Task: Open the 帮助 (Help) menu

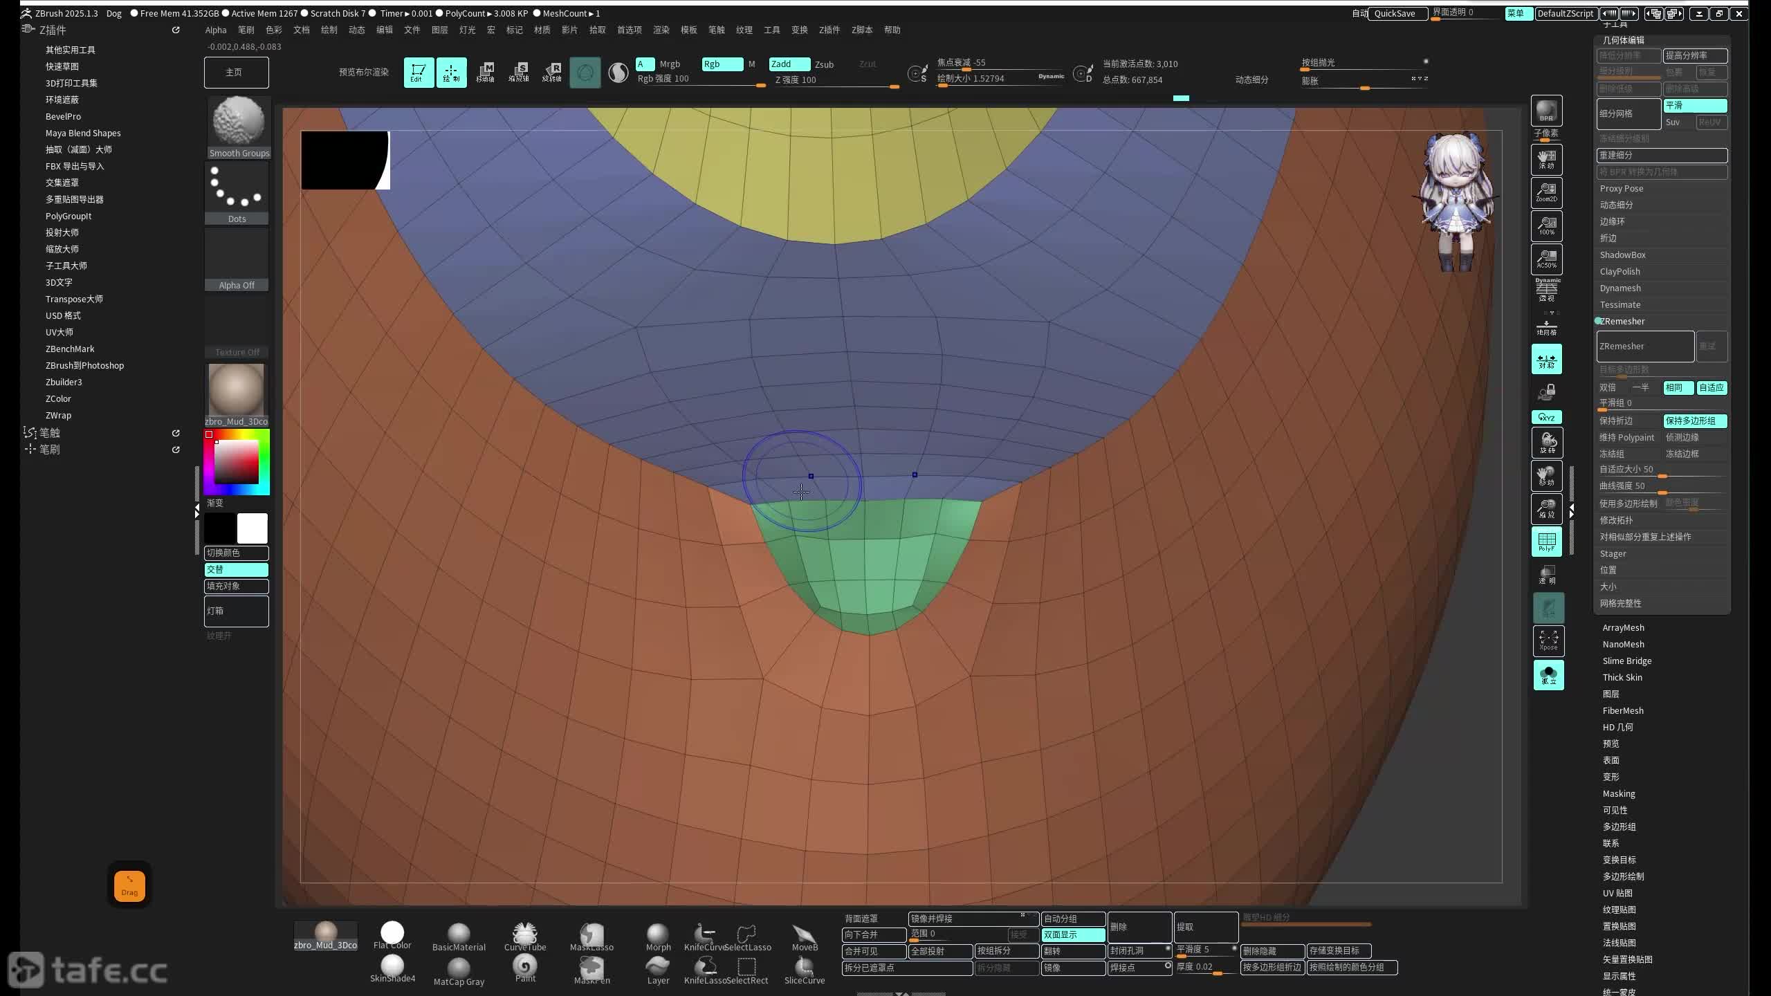Action: 892,30
